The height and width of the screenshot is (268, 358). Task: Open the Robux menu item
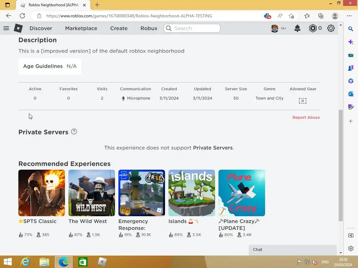(x=149, y=28)
